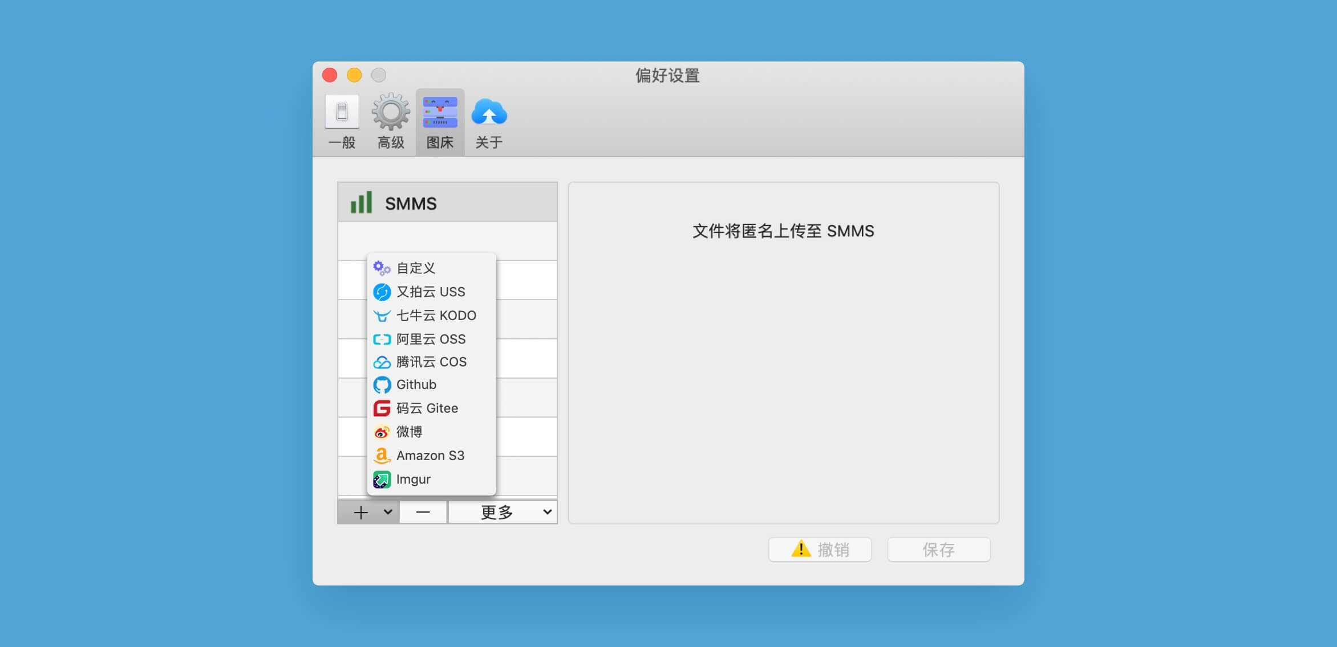Select the 图床 image host tab
This screenshot has height=647, width=1337.
point(440,122)
